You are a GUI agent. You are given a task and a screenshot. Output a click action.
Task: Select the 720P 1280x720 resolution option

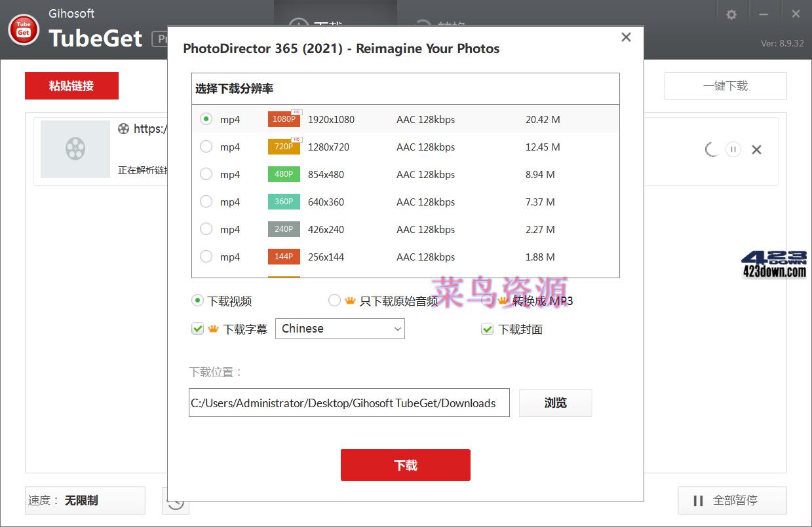[205, 147]
